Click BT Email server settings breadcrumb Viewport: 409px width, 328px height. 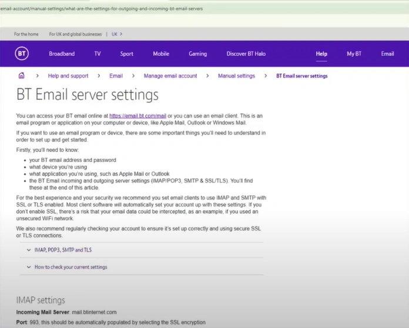click(302, 76)
